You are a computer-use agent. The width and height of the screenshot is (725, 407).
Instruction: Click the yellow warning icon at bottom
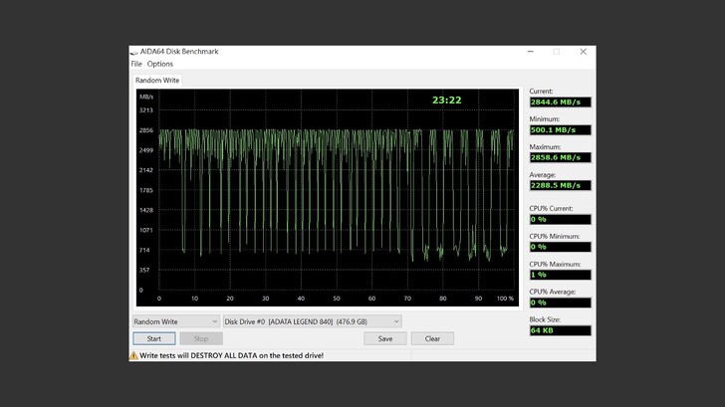pyautogui.click(x=133, y=355)
